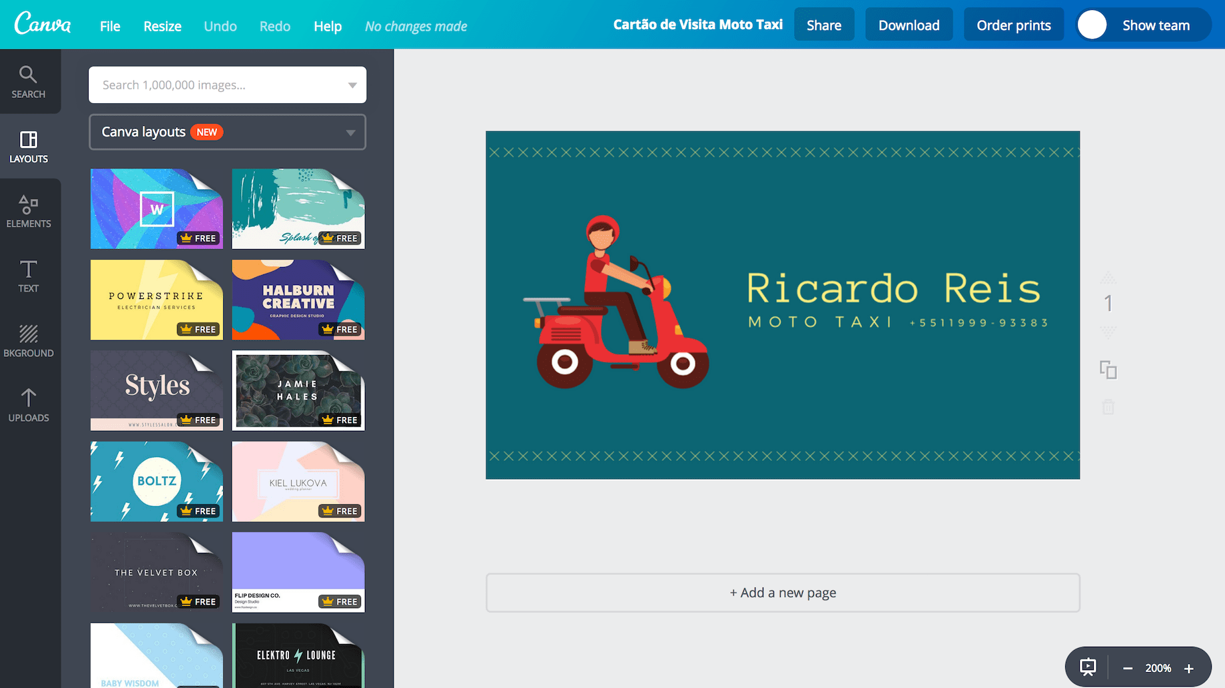Click the design title Cartão de Visita Moto Taxi
Screen dimensions: 1225x688
click(x=698, y=25)
